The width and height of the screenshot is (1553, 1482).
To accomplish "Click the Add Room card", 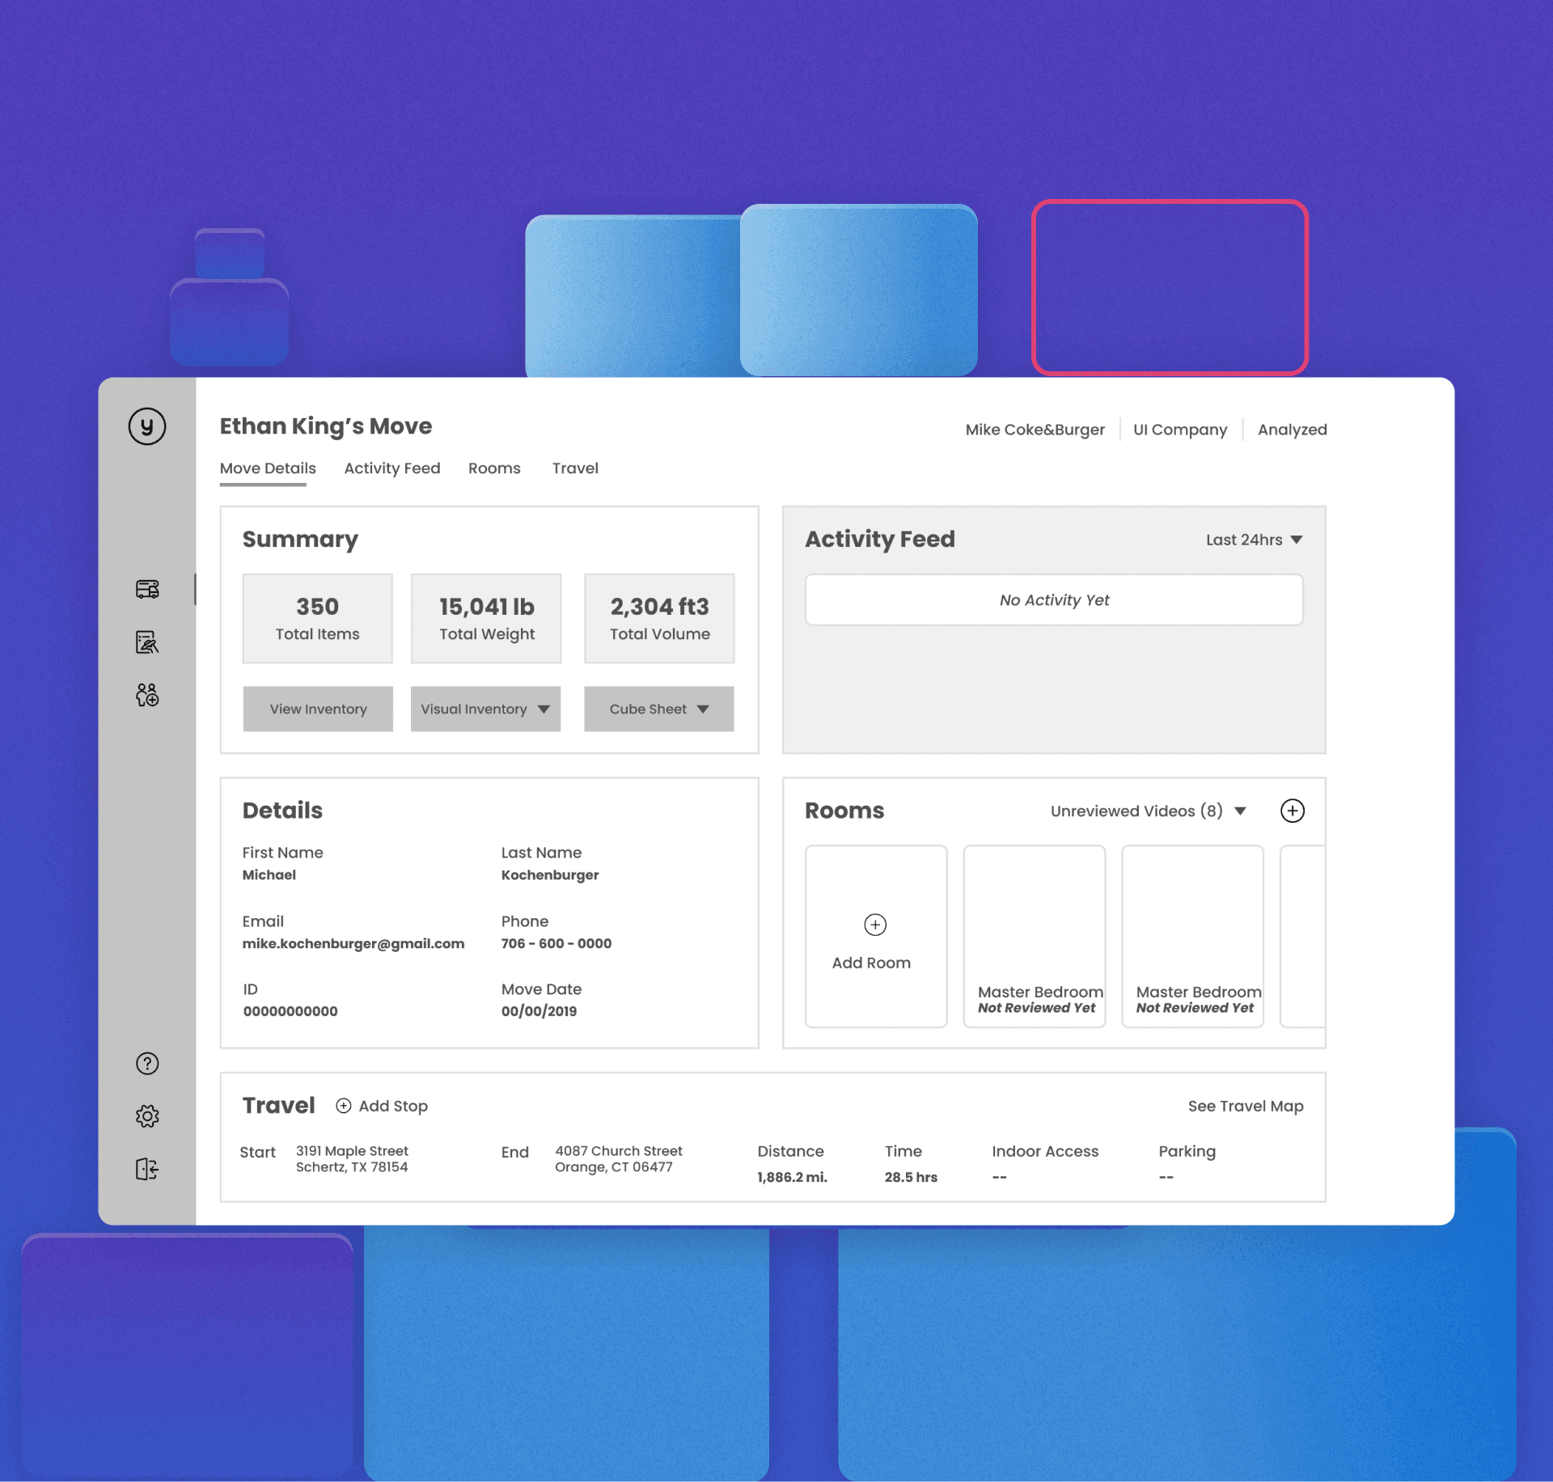I will (875, 937).
